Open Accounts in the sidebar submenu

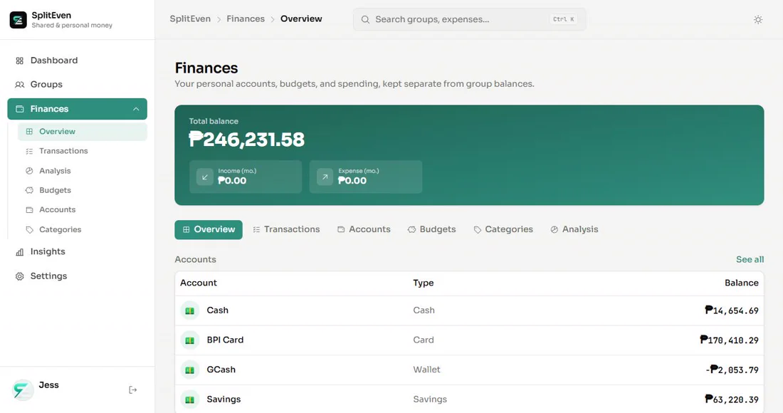click(x=83, y=210)
